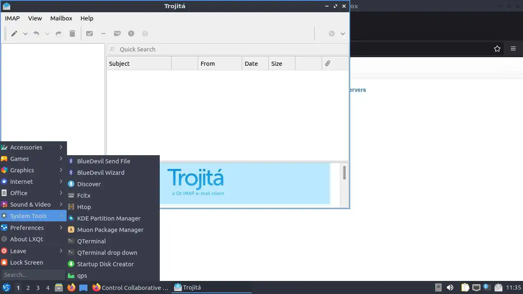Viewport: 523px width, 294px height.
Task: Open the View menu
Action: (x=35, y=18)
